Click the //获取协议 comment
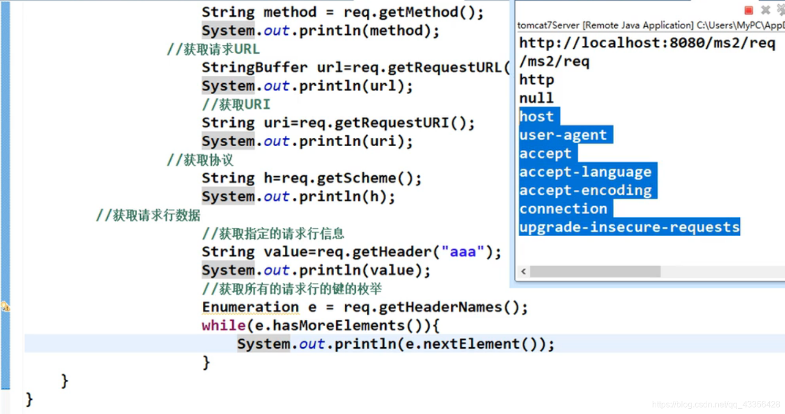The image size is (785, 414). (200, 160)
